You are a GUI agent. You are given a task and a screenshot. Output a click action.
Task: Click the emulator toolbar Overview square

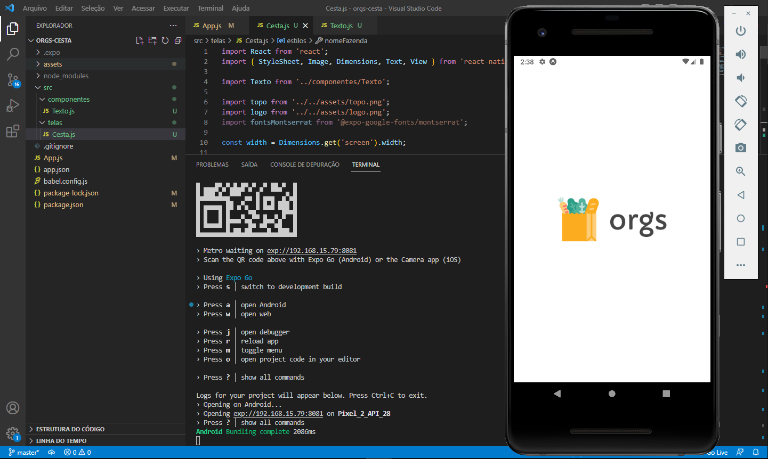tap(741, 242)
